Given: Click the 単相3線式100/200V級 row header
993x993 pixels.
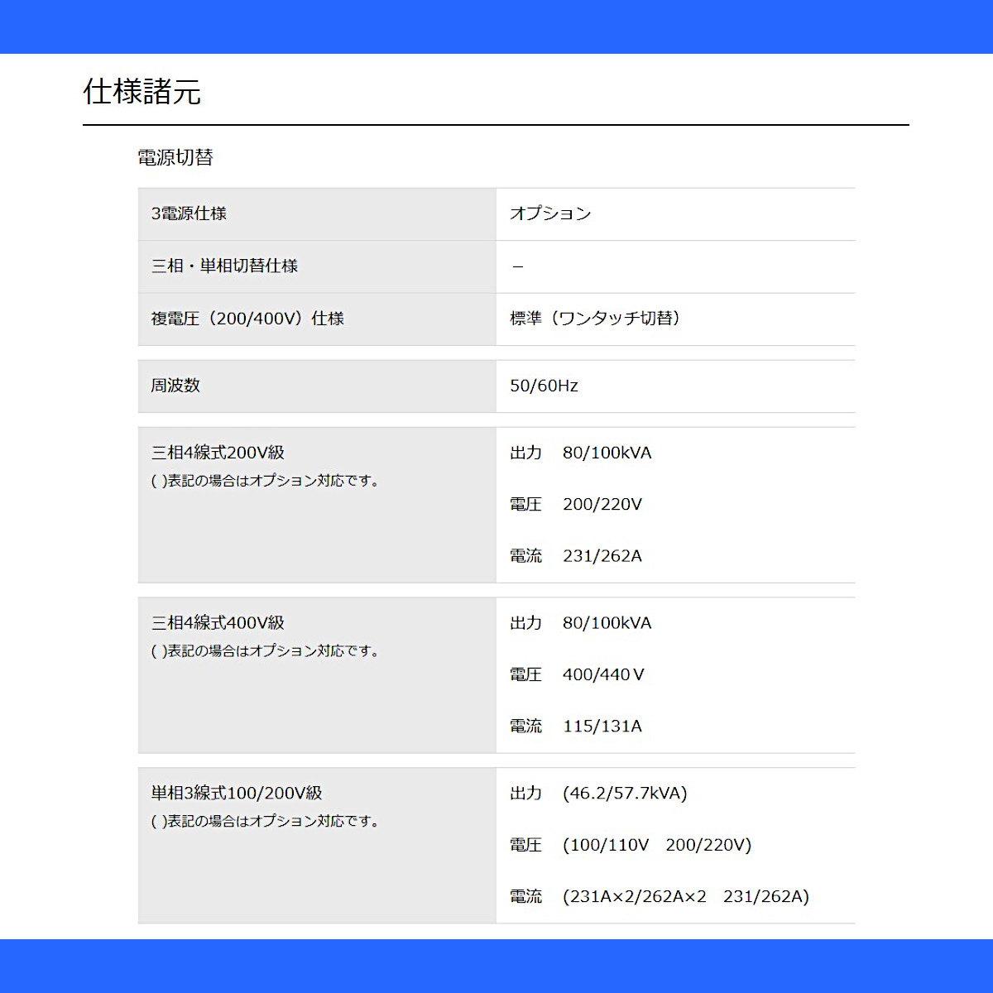Looking at the screenshot, I should coord(237,794).
